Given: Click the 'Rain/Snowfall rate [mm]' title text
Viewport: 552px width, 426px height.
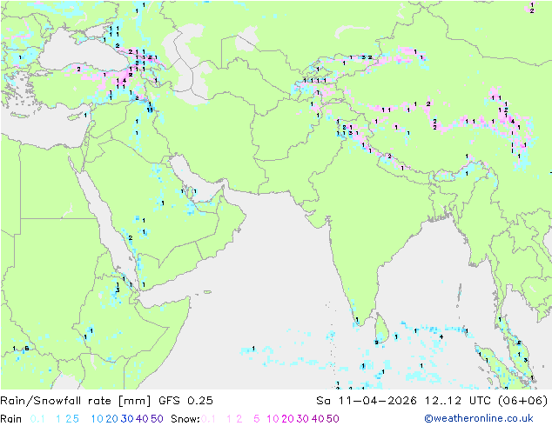Looking at the screenshot, I should pyautogui.click(x=76, y=401).
